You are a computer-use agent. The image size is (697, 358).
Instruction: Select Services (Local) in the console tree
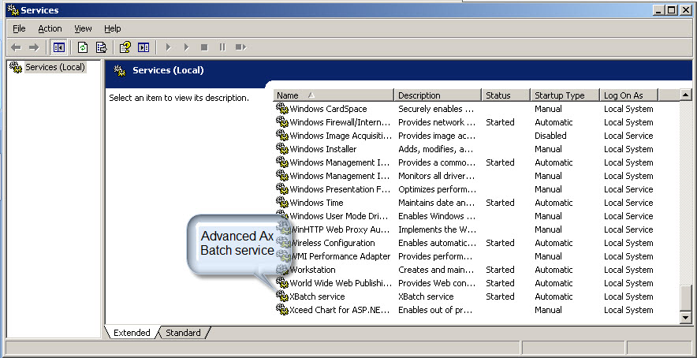coord(54,67)
